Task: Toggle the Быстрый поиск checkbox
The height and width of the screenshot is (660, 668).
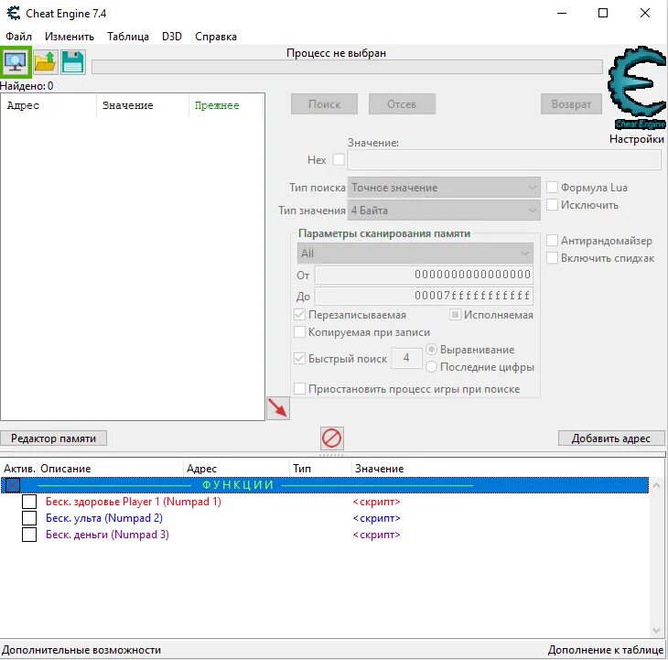Action: click(x=299, y=358)
